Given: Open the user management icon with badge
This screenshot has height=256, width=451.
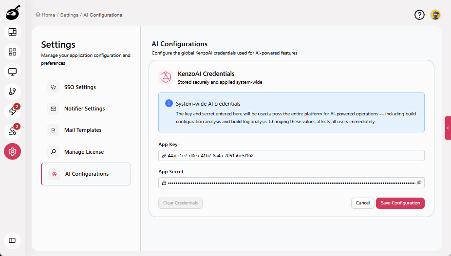Looking at the screenshot, I should pos(12,131).
